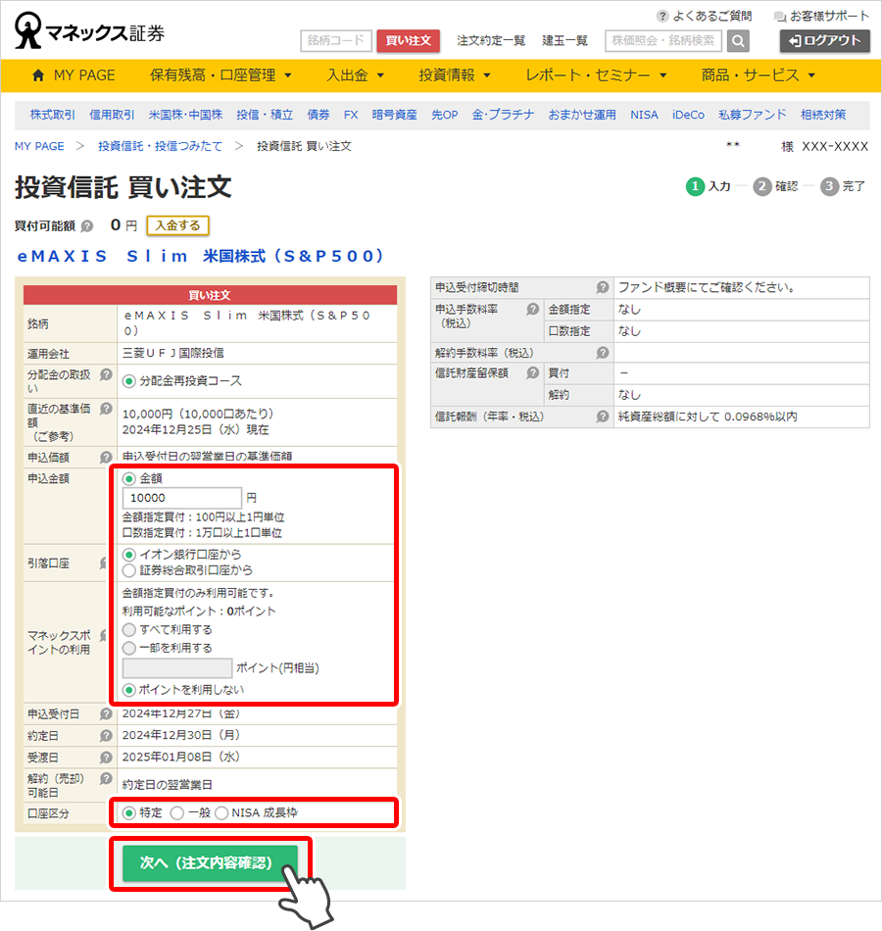Click the red 買い注文 header button
882x931 pixels.
click(408, 41)
